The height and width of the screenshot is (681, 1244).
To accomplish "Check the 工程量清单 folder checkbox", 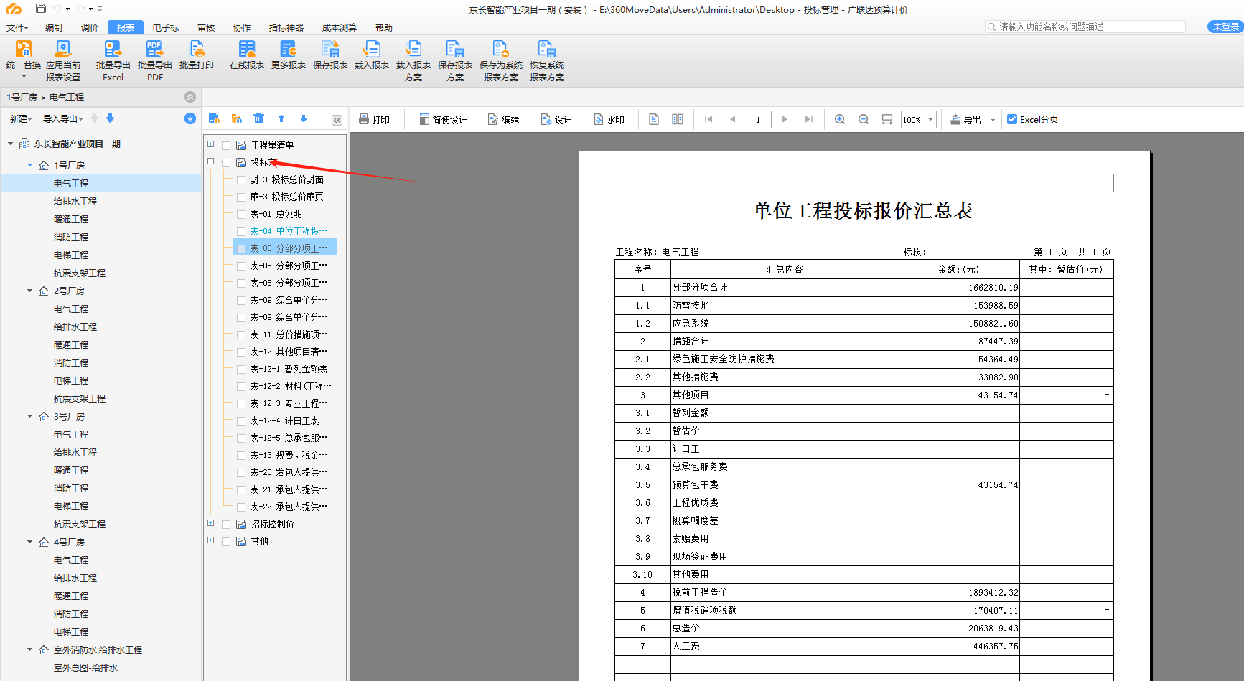I will pos(226,145).
